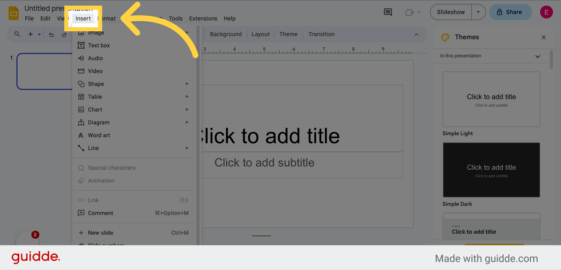Viewport: 561px width, 270px height.
Task: Expand the Diagram submenu arrow
Action: (x=187, y=122)
